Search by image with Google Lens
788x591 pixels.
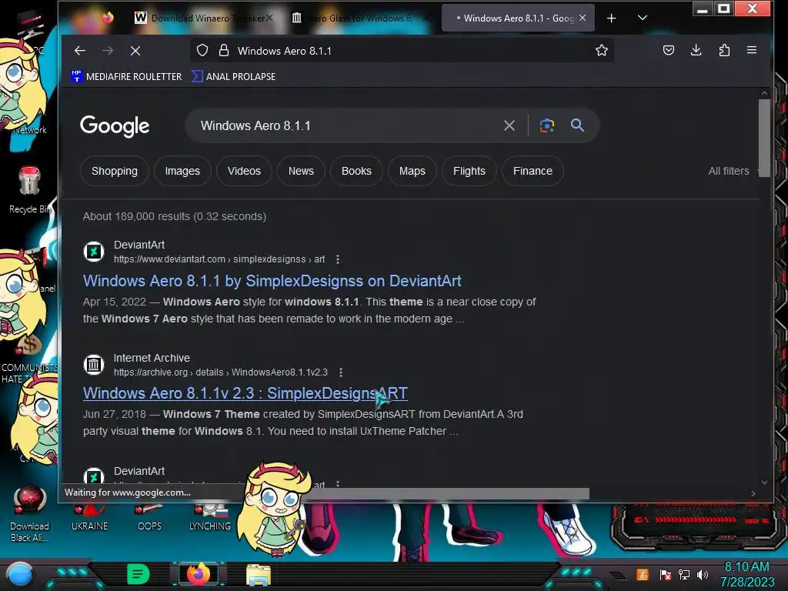(547, 125)
